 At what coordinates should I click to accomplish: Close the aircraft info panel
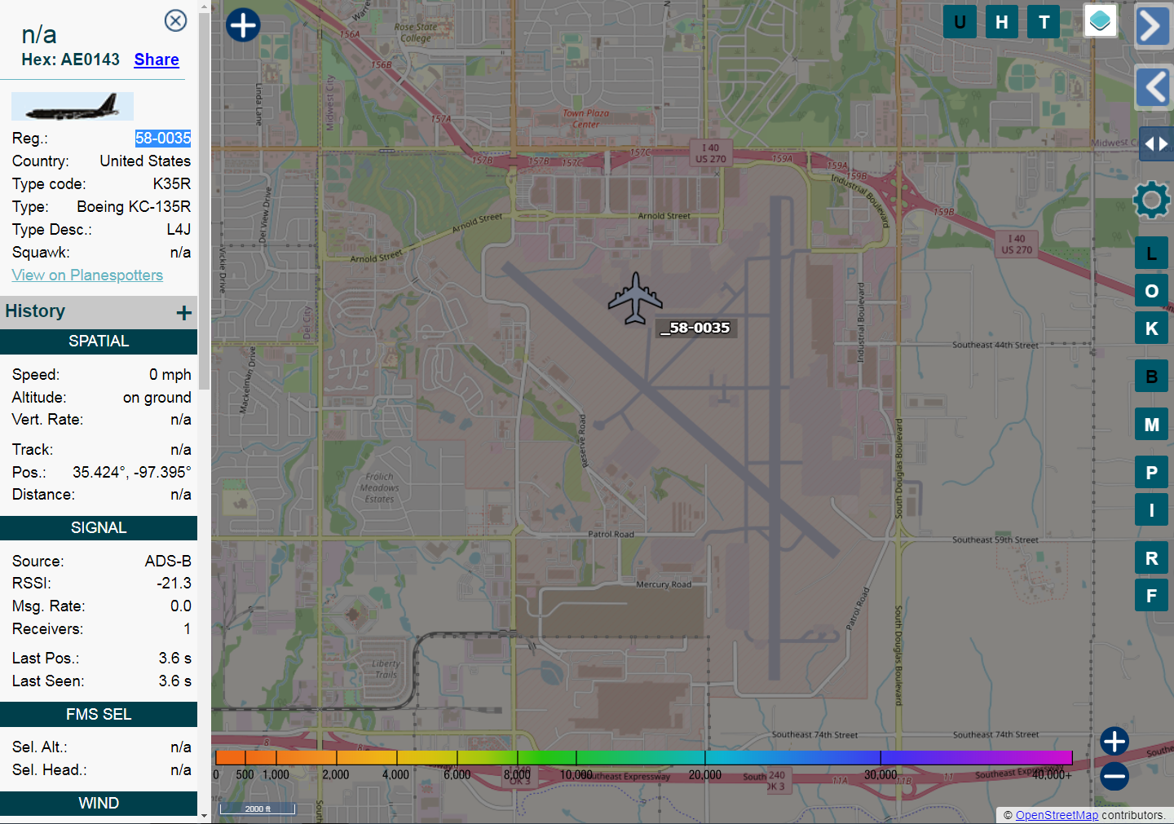pyautogui.click(x=175, y=20)
